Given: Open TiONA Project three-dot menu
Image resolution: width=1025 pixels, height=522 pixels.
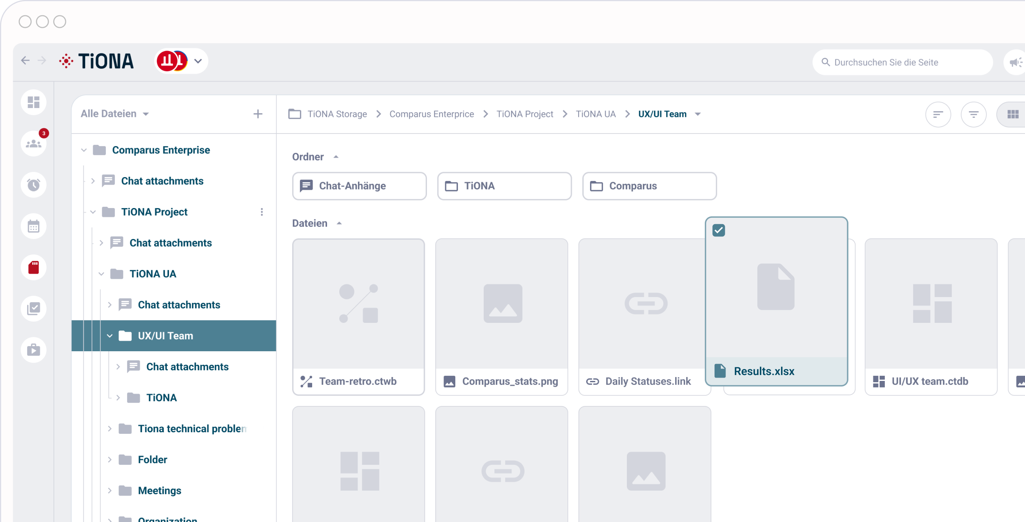Looking at the screenshot, I should 262,212.
